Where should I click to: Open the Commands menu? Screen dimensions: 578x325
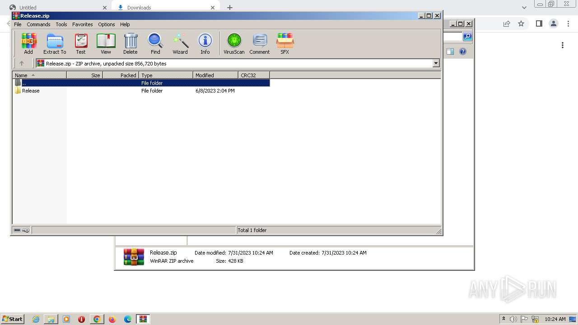tap(38, 24)
